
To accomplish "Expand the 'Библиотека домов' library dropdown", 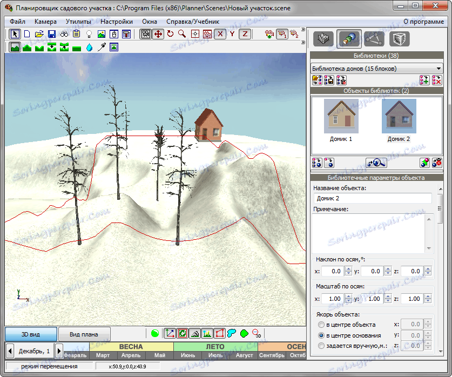I will (x=438, y=69).
